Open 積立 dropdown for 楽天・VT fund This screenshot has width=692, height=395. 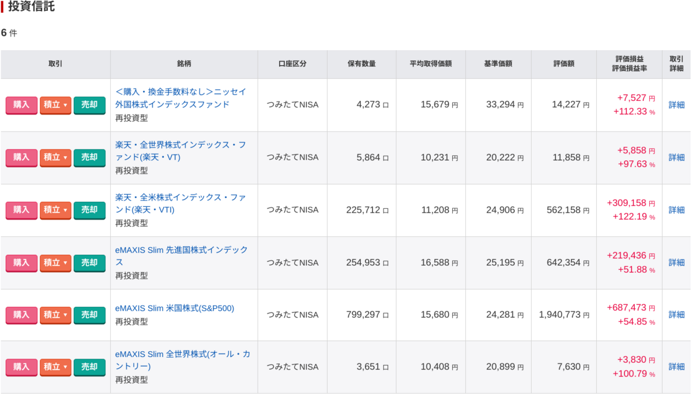pyautogui.click(x=55, y=157)
